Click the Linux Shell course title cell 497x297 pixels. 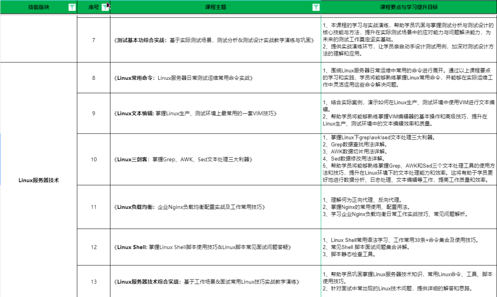(215, 247)
